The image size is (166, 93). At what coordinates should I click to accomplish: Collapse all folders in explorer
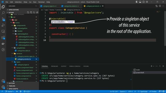[x=37, y=12]
